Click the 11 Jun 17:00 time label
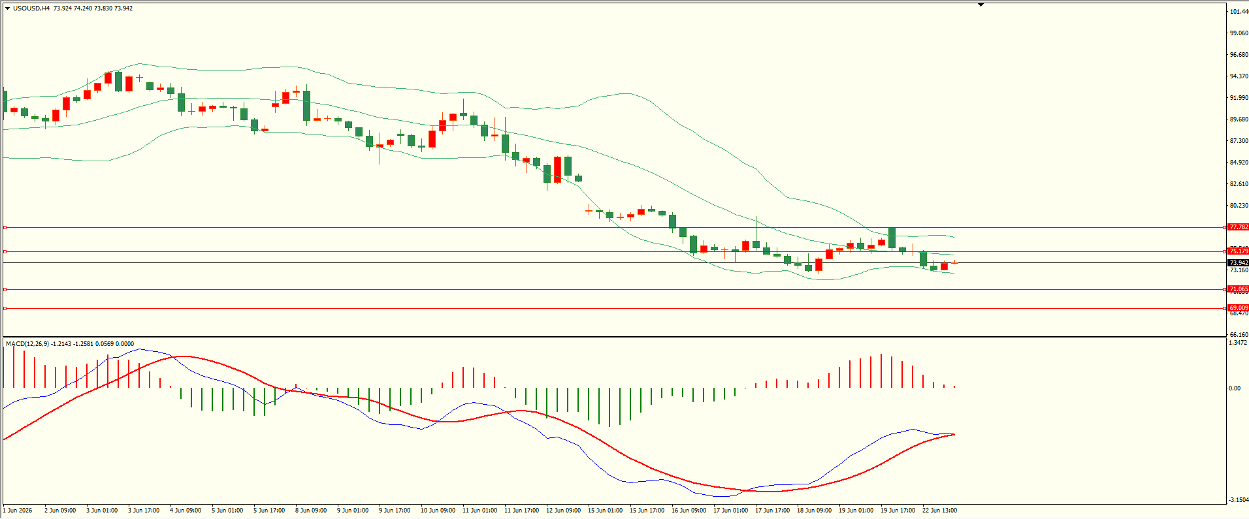 tap(521, 511)
